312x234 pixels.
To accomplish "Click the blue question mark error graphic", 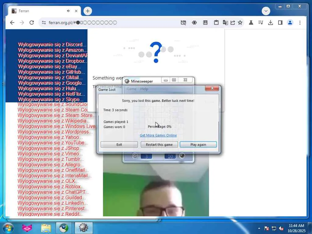I will [156, 52].
